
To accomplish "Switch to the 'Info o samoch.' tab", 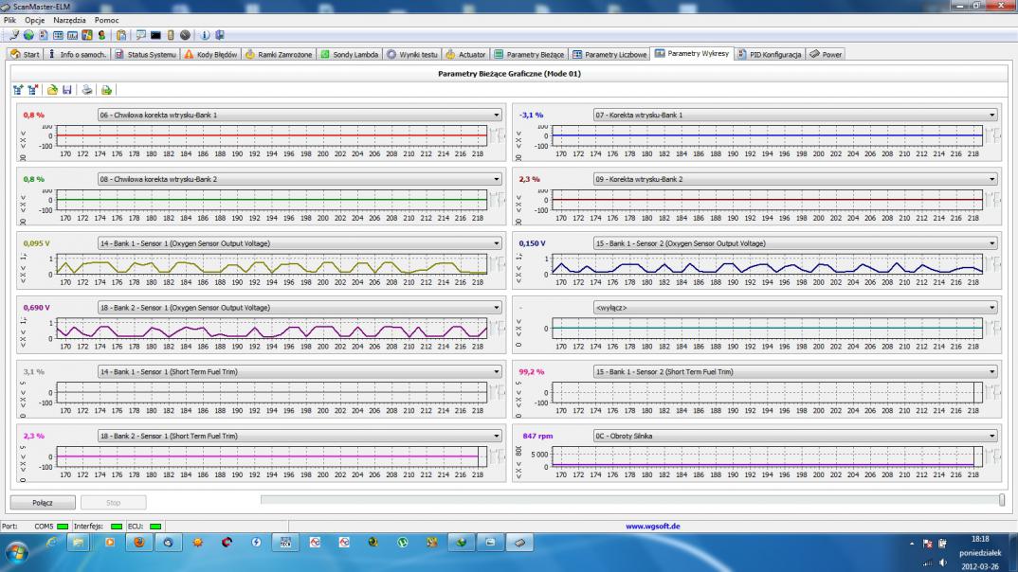I will (x=78, y=55).
